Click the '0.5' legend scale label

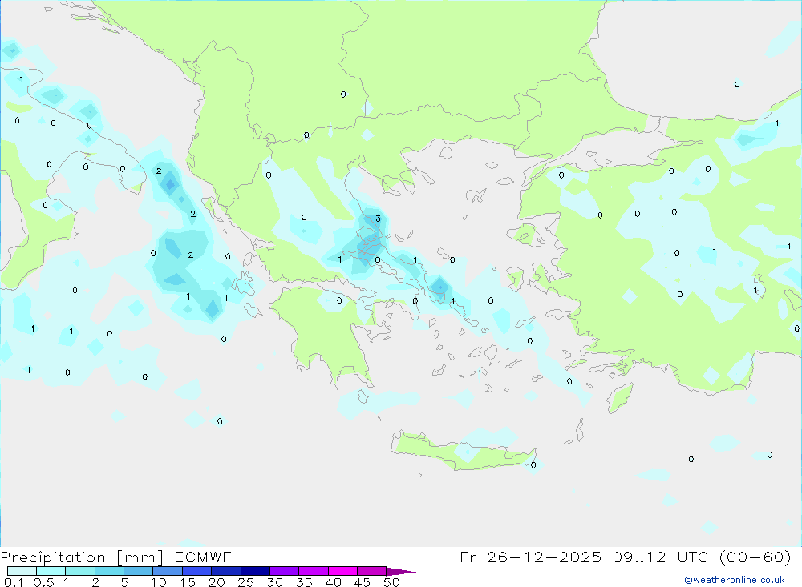tap(43, 582)
